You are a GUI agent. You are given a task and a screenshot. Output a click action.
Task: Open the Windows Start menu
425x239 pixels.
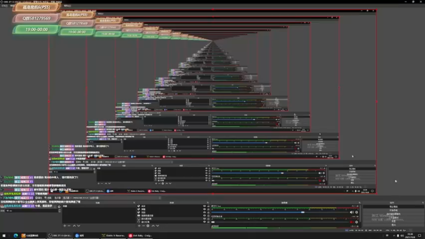coord(4,236)
